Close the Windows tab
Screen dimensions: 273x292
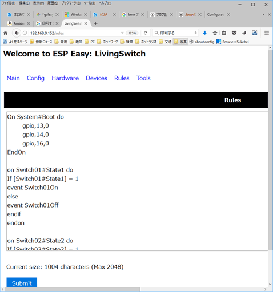coord(86,14)
